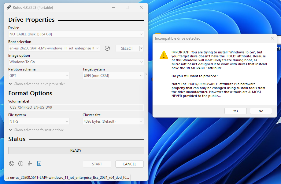The width and height of the screenshot is (281, 184).
Task: Close the Rufus window
Action: (x=141, y=7)
